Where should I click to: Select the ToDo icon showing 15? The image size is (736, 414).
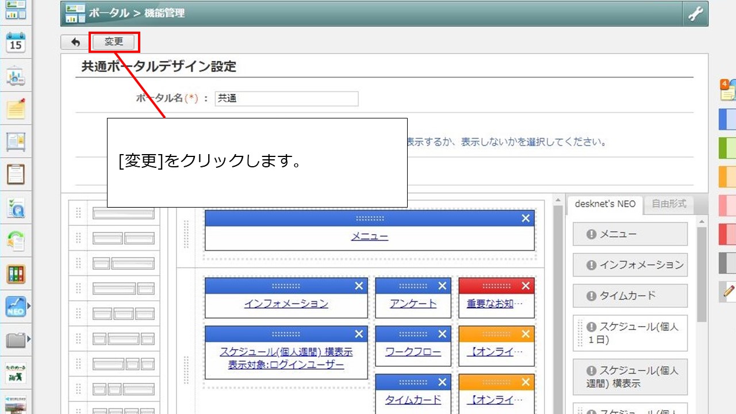16,41
